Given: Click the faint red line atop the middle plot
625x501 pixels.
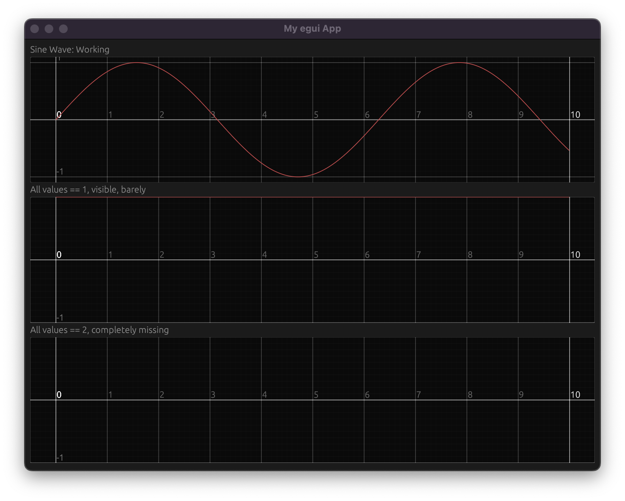Looking at the screenshot, I should coord(312,197).
